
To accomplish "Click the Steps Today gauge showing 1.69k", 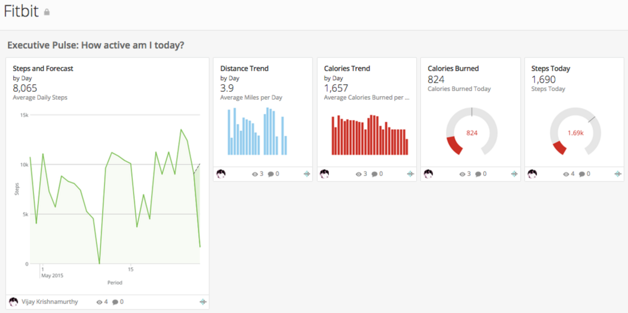I will coord(575,133).
